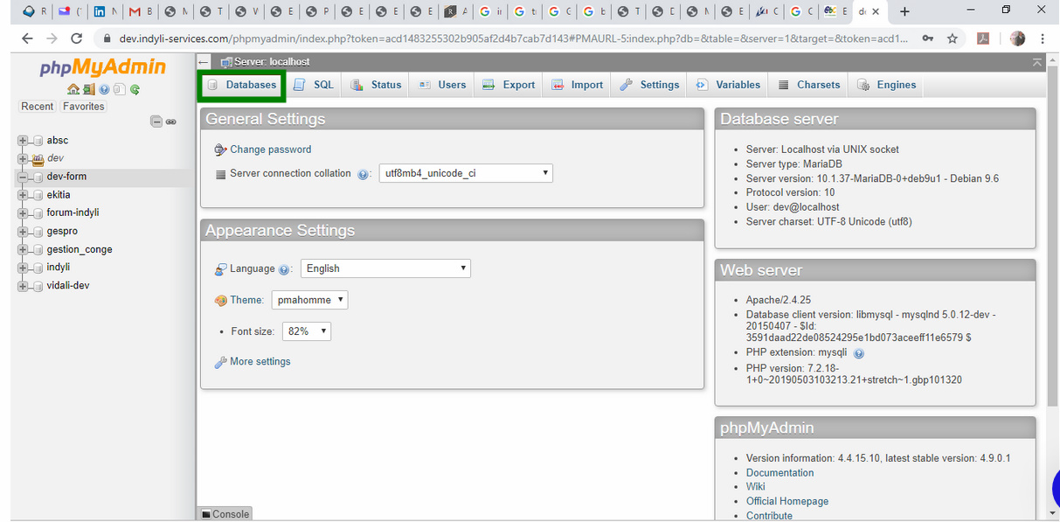Expand the ekitia database node
1060x522 pixels.
pos(24,195)
